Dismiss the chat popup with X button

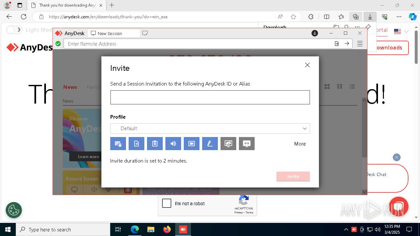397,157
